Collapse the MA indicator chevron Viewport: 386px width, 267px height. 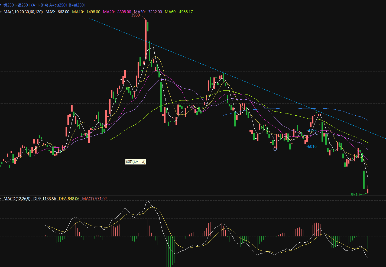1,12
